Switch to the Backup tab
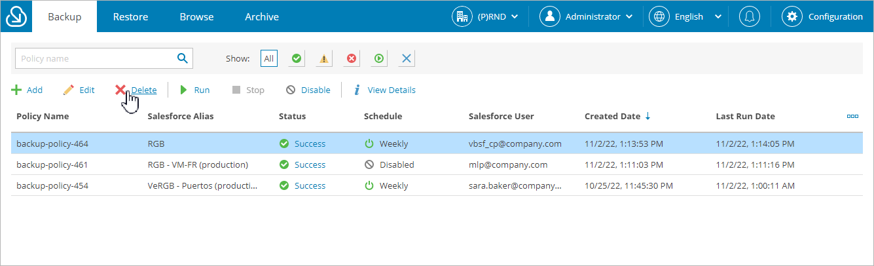The height and width of the screenshot is (266, 874). click(65, 17)
